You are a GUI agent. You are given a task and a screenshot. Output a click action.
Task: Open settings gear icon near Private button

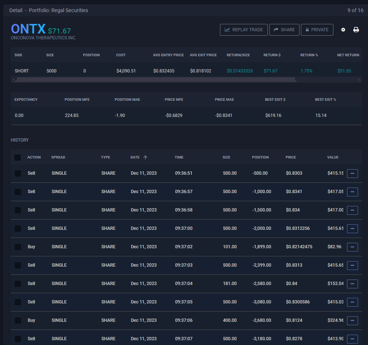tap(343, 30)
